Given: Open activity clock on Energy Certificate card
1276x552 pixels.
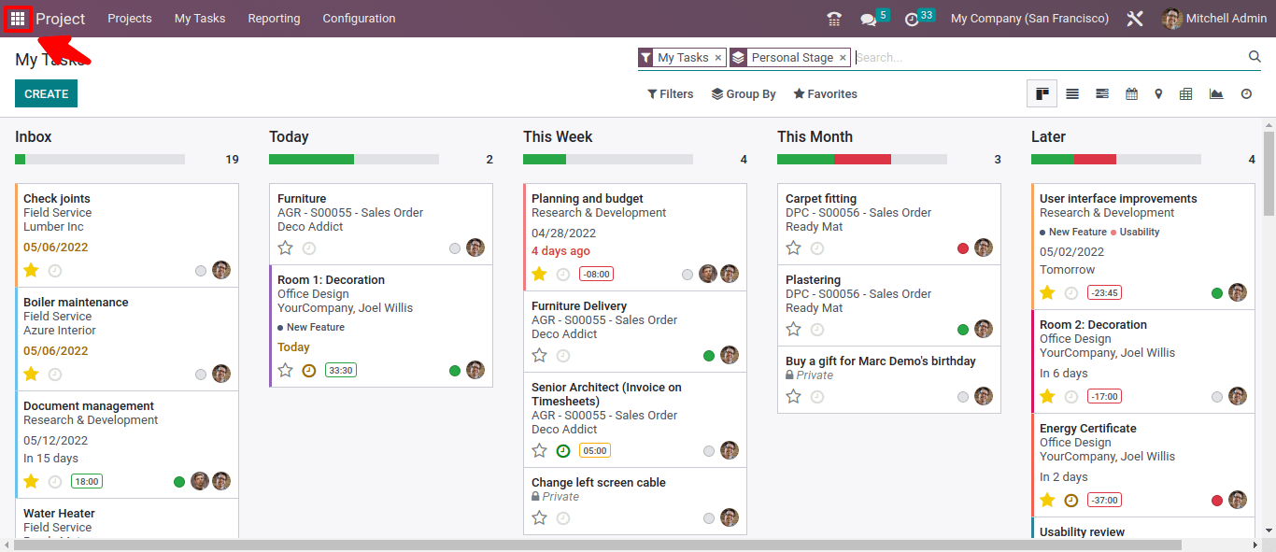Looking at the screenshot, I should coord(1071,500).
